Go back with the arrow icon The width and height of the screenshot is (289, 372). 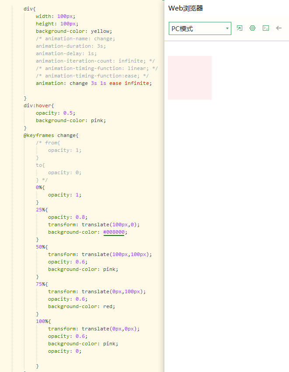pyautogui.click(x=279, y=28)
